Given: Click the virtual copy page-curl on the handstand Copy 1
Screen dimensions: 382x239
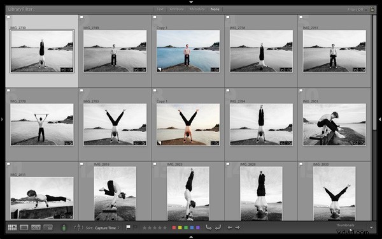Looking at the screenshot, I should pos(159,143).
